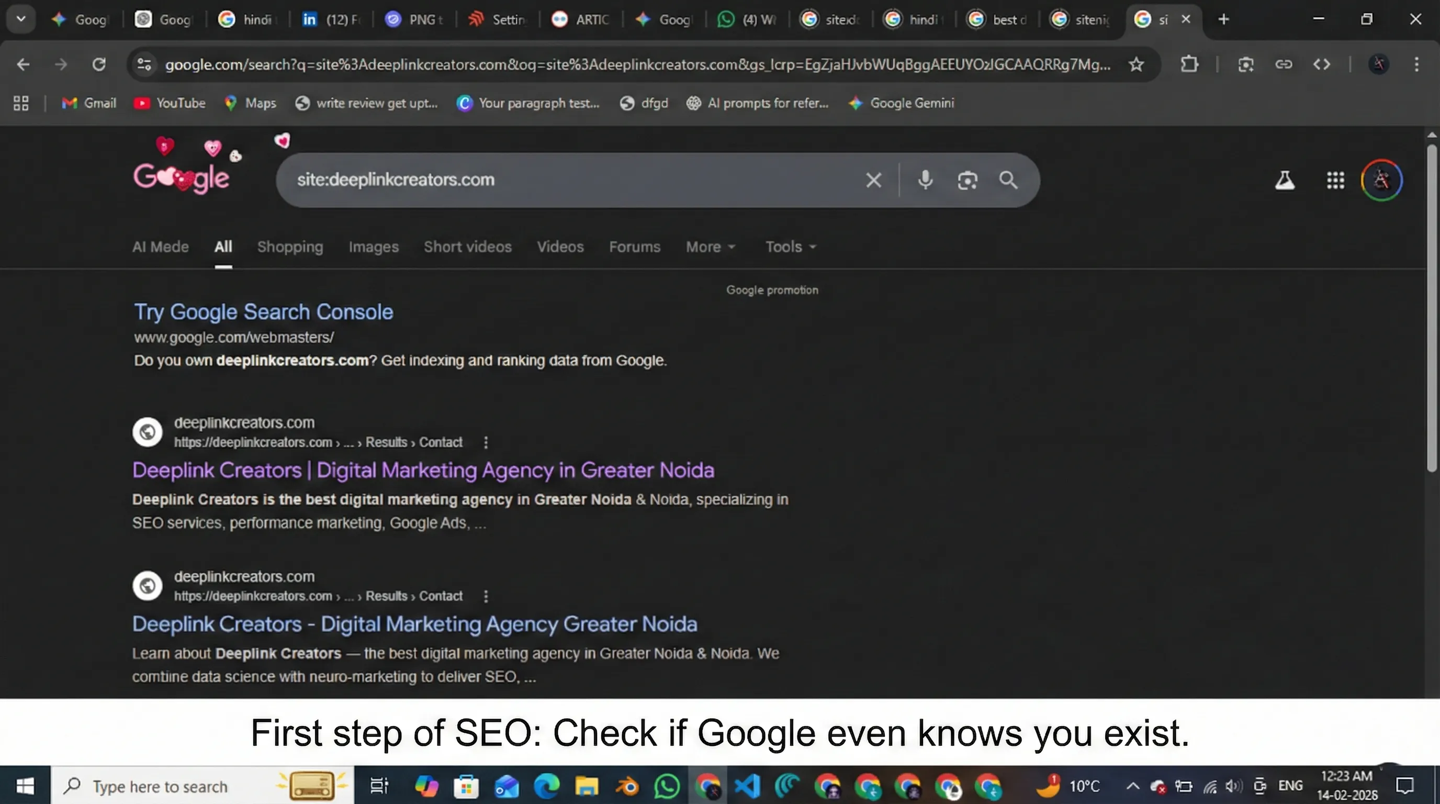Click the Google search input field

(559, 180)
